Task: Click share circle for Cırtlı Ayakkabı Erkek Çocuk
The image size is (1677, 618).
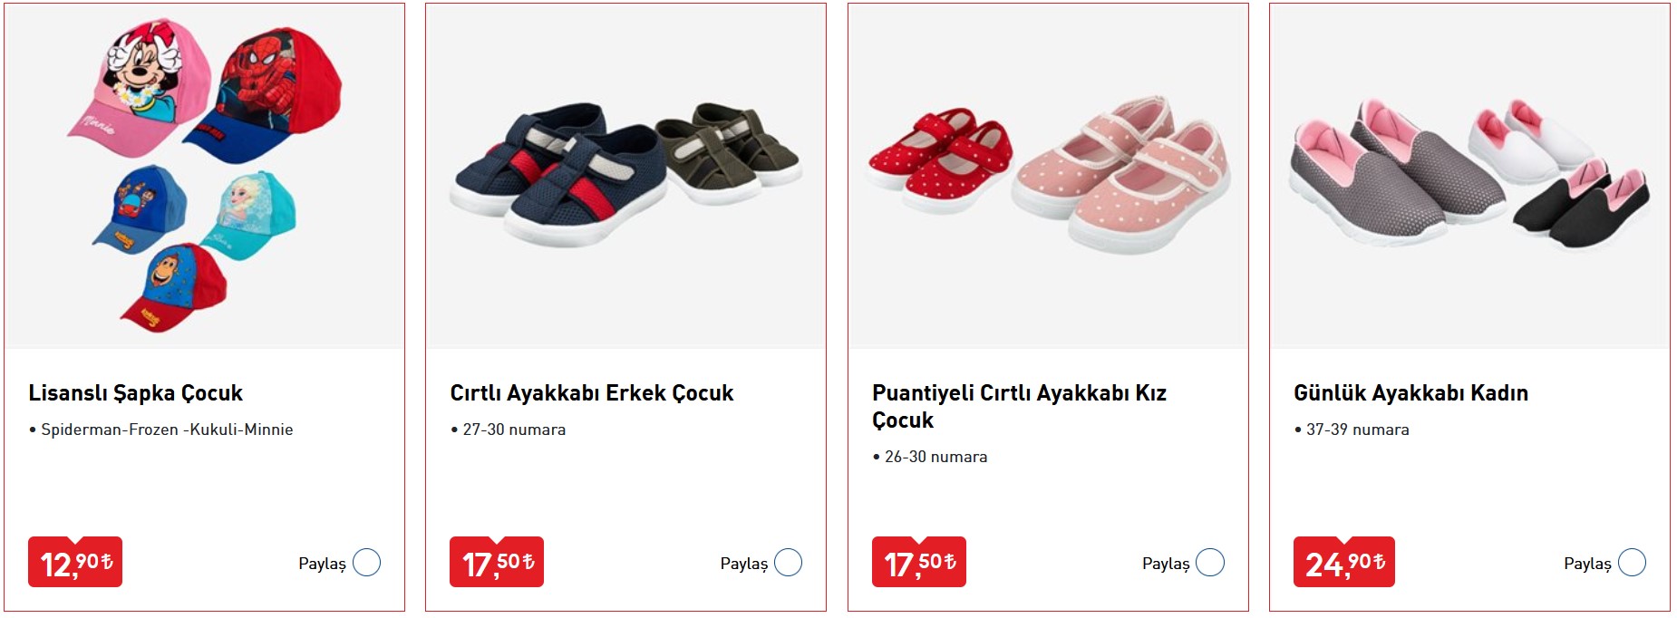Action: pos(788,563)
